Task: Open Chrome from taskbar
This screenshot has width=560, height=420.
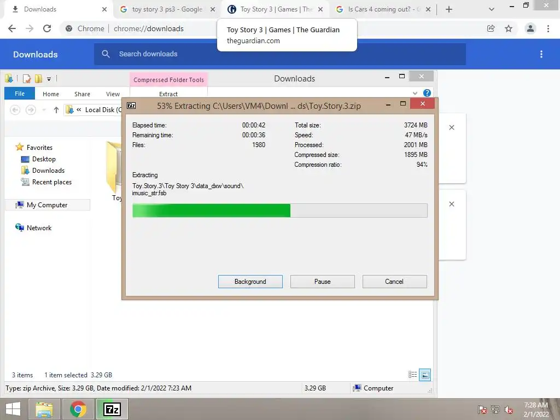Action: tap(78, 409)
